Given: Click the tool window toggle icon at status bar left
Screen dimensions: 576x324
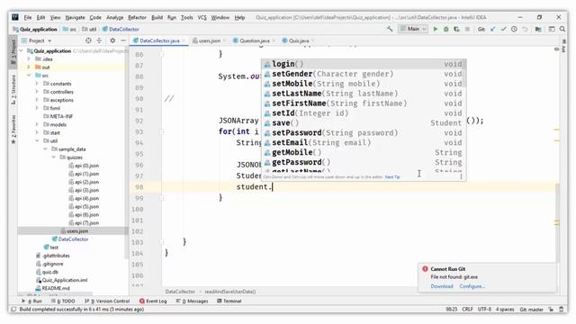Looking at the screenshot, I should [x=13, y=310].
